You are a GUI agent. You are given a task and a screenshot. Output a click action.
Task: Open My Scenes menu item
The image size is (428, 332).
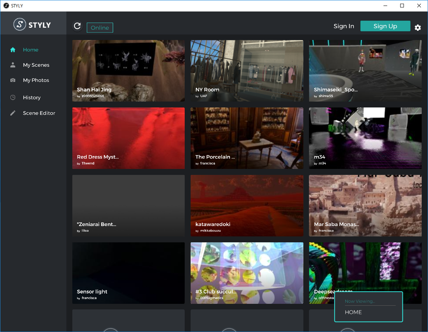[x=36, y=65]
